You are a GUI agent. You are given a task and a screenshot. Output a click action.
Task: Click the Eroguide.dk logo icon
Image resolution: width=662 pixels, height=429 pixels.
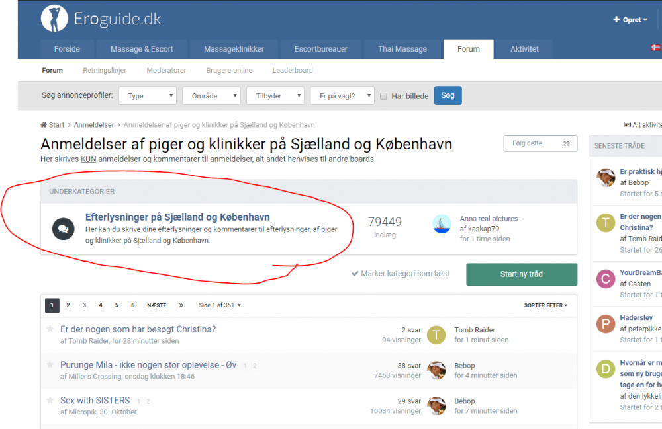click(54, 19)
